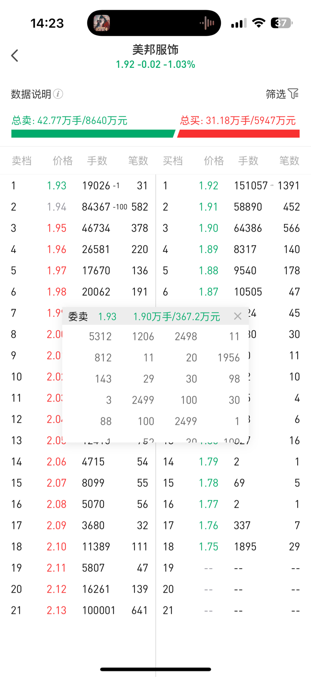Select buy price 1.91
The image size is (311, 677).
209,207
